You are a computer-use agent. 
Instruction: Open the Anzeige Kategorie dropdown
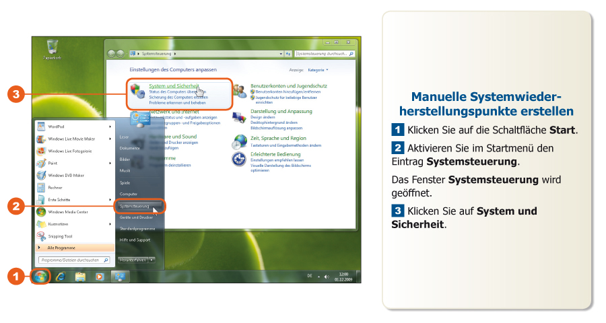(318, 69)
